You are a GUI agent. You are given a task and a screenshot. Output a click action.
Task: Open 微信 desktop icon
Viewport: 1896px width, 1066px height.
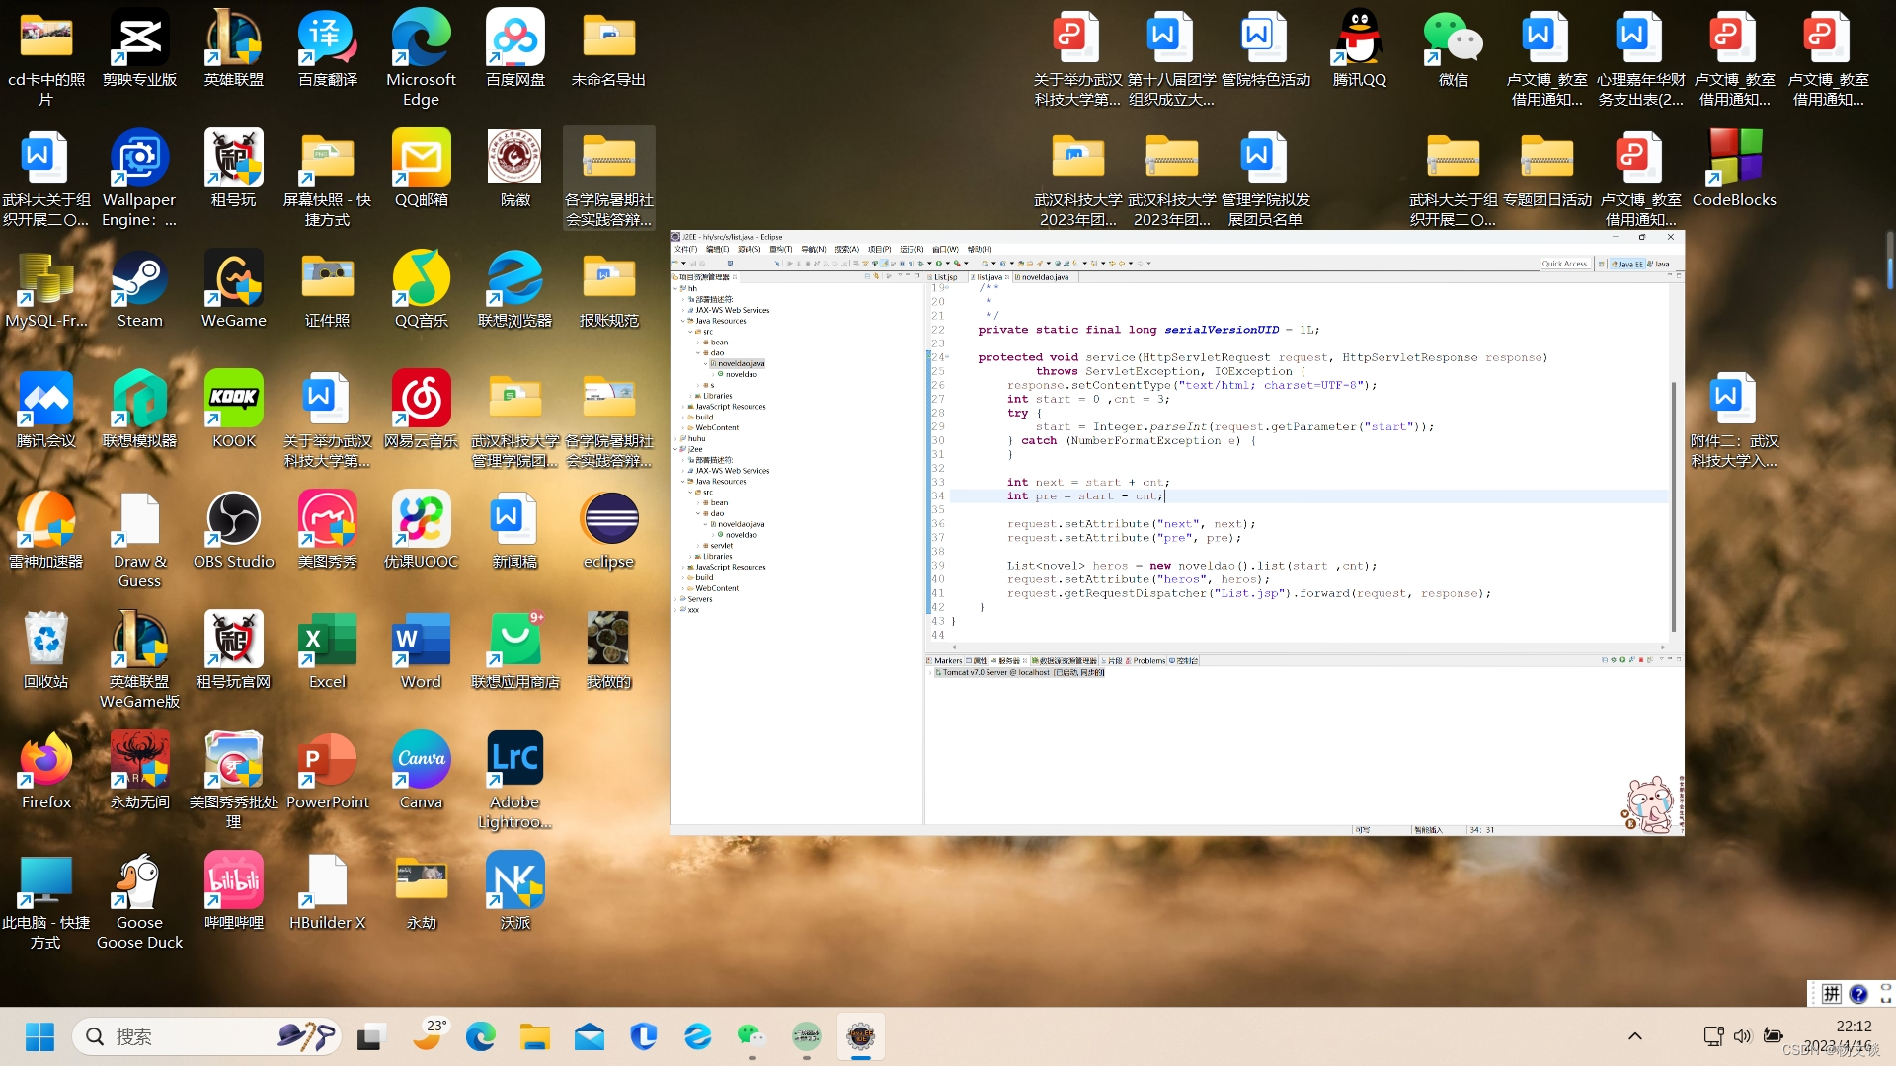pyautogui.click(x=1453, y=47)
